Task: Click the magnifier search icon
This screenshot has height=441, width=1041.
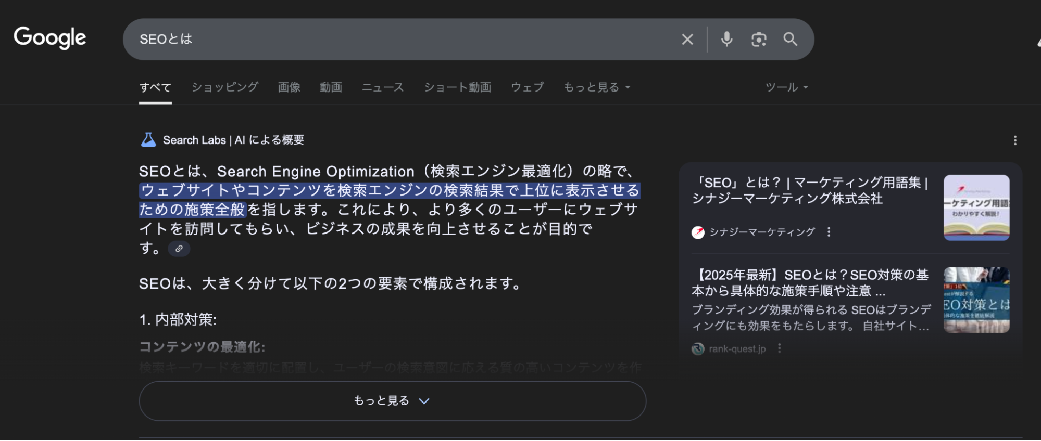Action: pyautogui.click(x=791, y=39)
